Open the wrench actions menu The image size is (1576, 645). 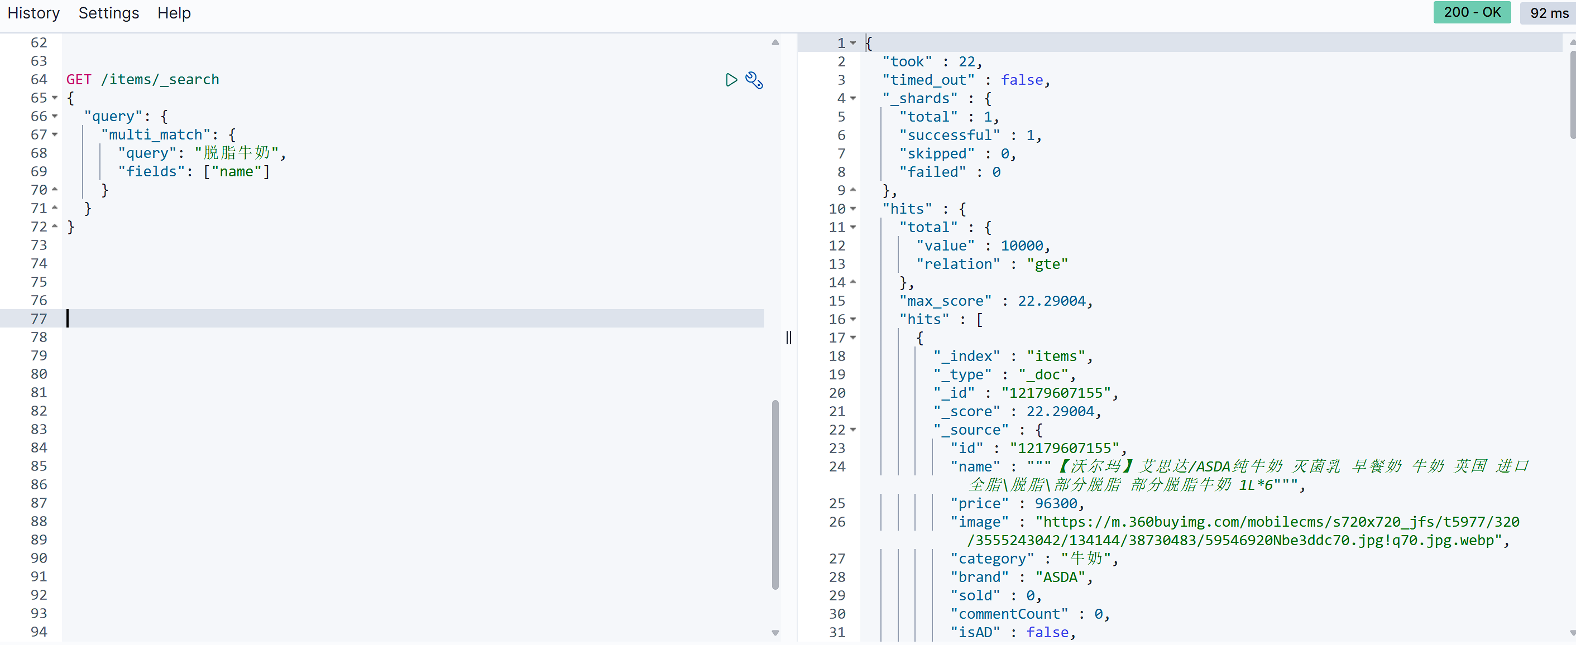(754, 80)
